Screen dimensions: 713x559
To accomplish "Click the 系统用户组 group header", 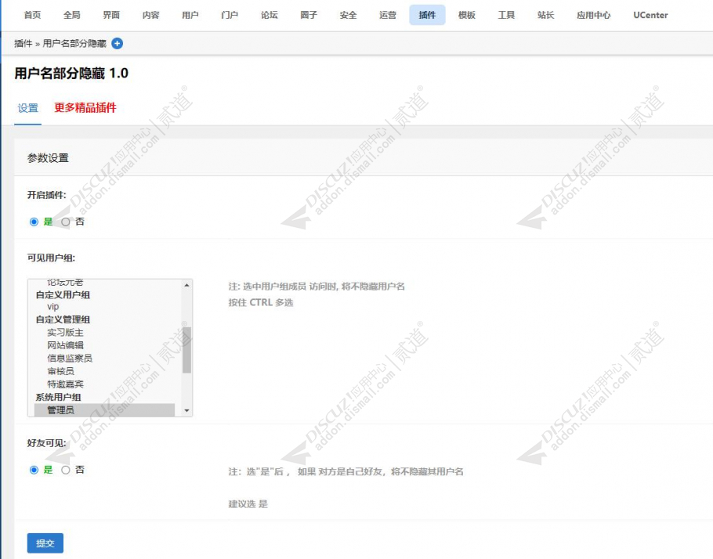I will (58, 397).
